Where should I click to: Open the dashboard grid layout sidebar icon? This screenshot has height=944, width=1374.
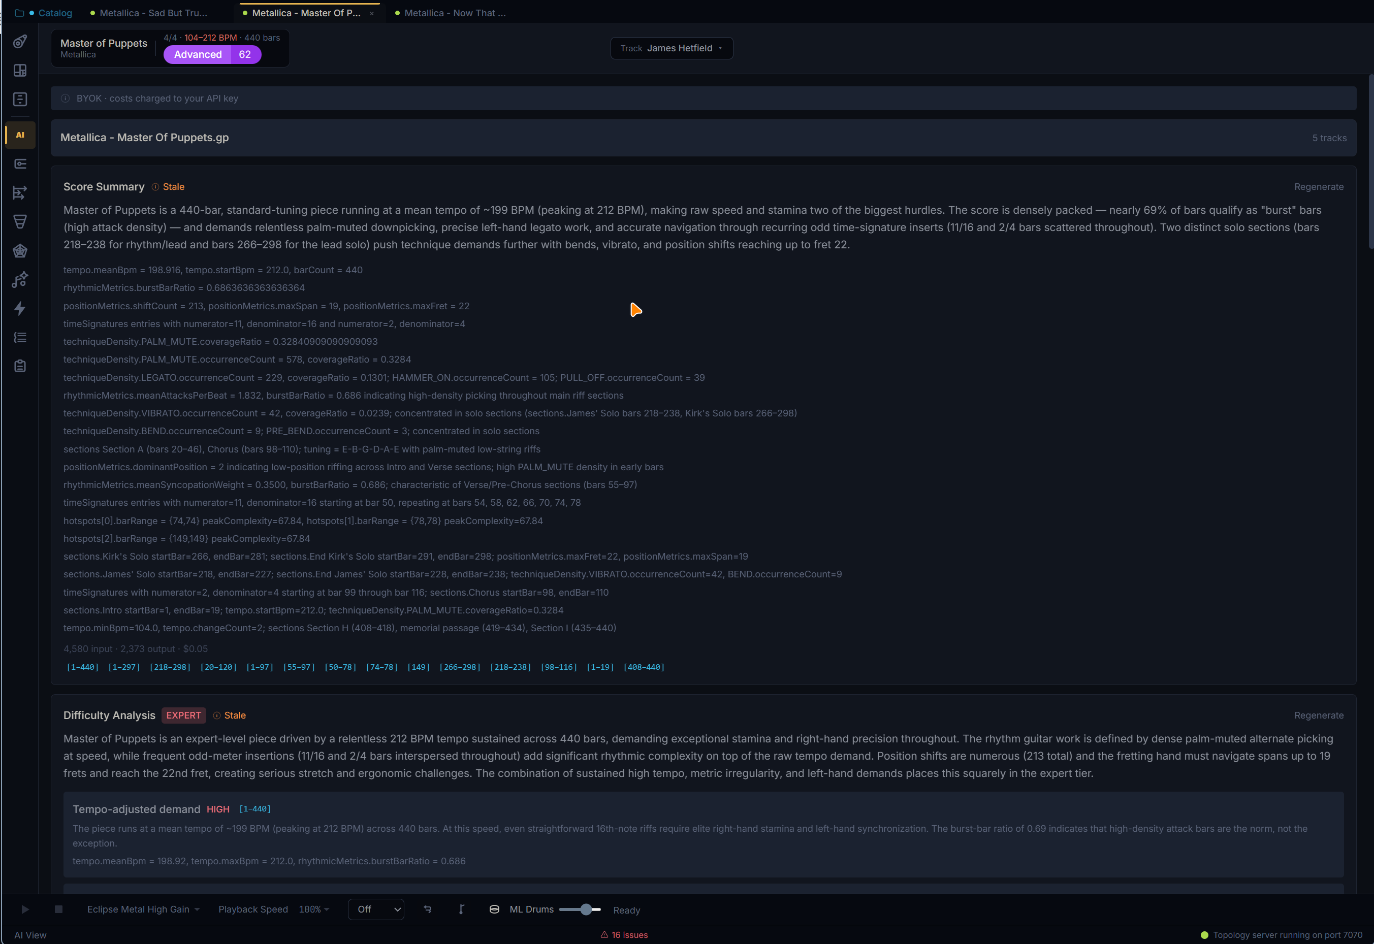pyautogui.click(x=20, y=71)
